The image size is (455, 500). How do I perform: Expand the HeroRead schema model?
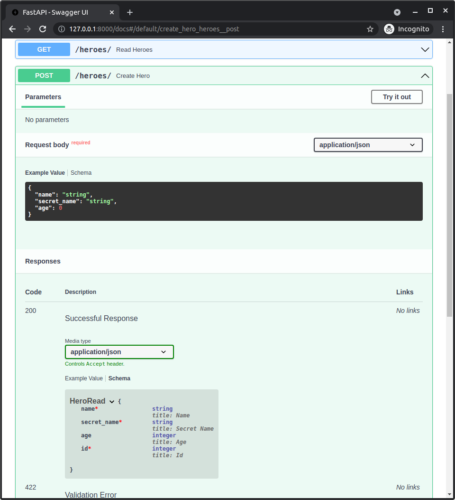tap(112, 401)
